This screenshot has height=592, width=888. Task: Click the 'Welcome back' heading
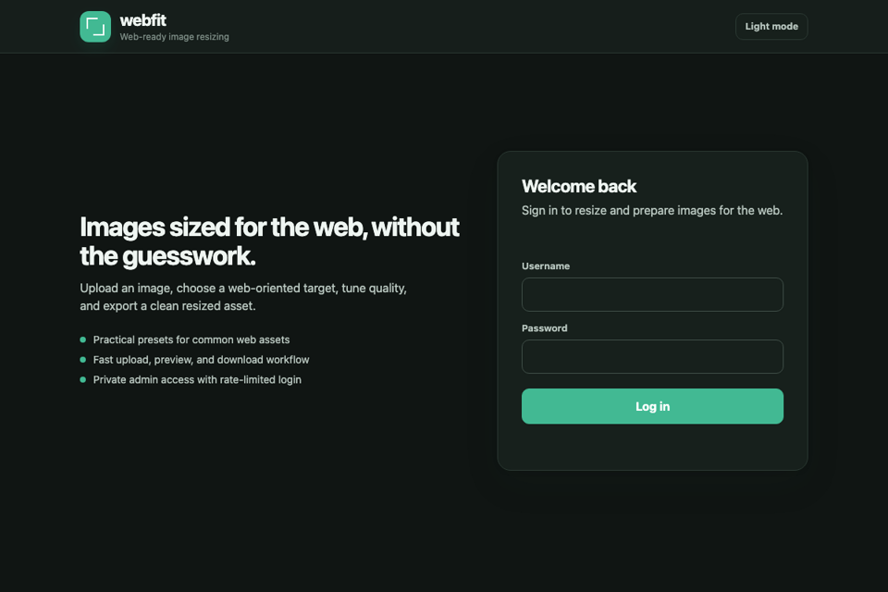tap(579, 186)
